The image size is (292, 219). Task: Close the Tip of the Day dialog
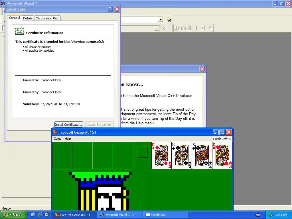click(202, 69)
